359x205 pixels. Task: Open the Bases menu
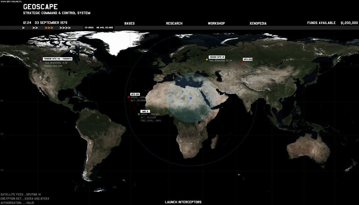pyautogui.click(x=129, y=23)
